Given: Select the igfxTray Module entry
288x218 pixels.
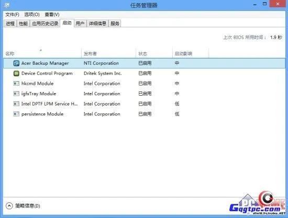Looking at the screenshot, I should [39, 94].
